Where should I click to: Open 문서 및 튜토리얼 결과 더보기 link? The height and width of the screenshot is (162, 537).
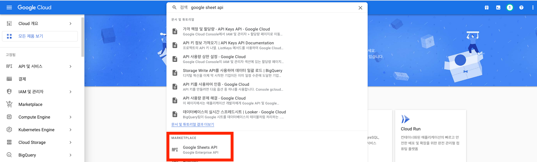[192, 124]
